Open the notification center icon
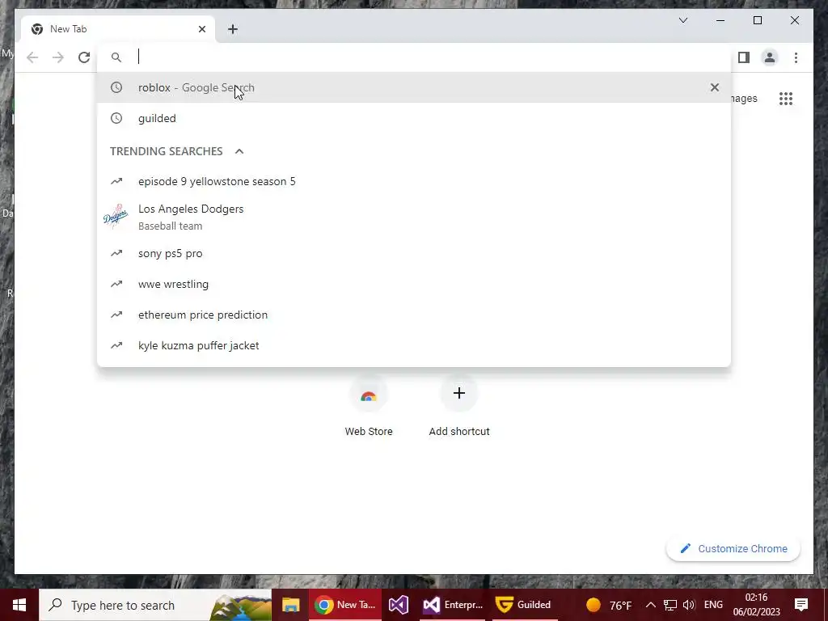The height and width of the screenshot is (621, 828). 801,605
